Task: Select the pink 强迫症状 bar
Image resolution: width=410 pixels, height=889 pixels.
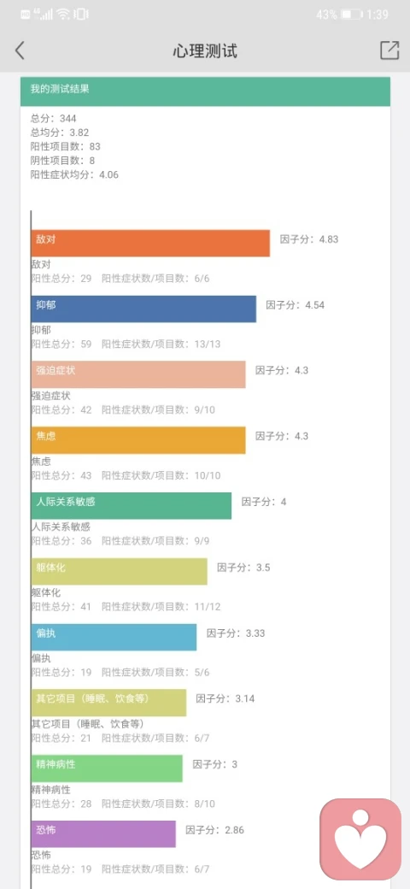Action: tap(138, 374)
